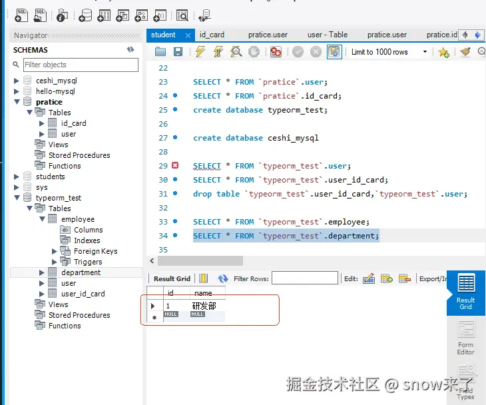Open SQL script file icon

pyautogui.click(x=41, y=15)
